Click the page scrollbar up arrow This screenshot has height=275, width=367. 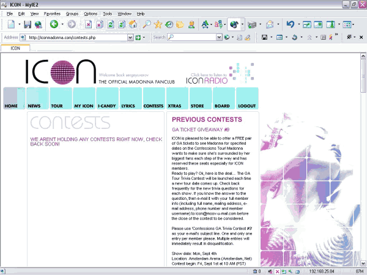[363, 56]
